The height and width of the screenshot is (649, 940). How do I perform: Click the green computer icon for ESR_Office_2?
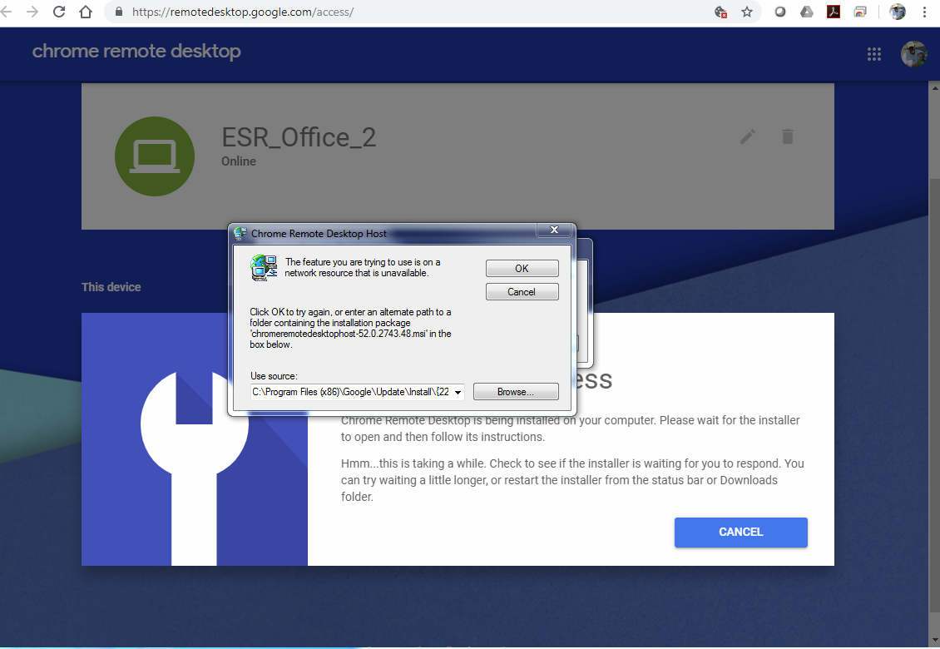tap(155, 156)
